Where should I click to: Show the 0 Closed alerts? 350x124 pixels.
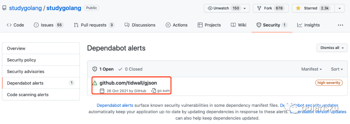click(x=130, y=69)
